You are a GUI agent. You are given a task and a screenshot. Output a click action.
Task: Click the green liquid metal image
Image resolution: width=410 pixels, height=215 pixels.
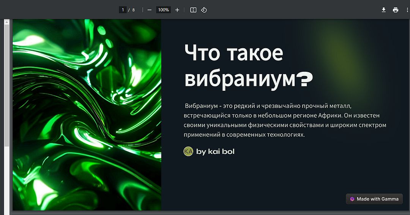click(x=87, y=115)
